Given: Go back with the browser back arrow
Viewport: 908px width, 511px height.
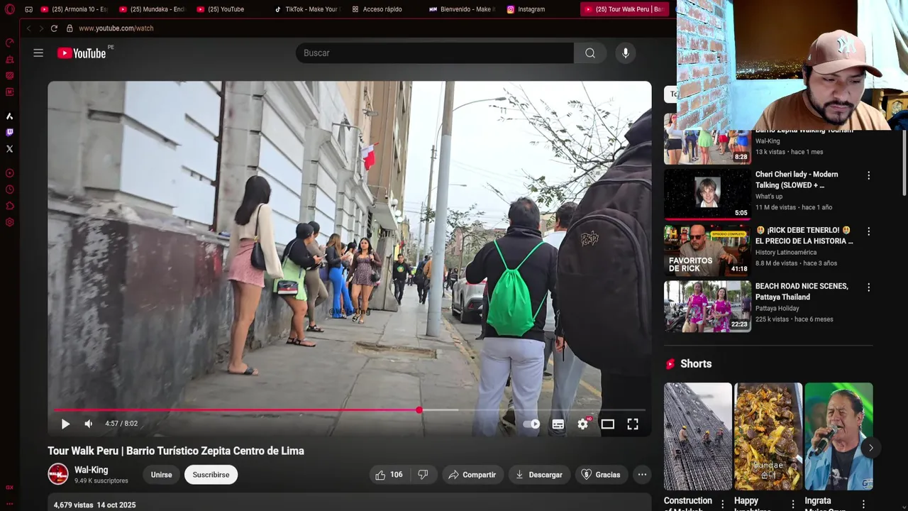Looking at the screenshot, I should [x=28, y=28].
